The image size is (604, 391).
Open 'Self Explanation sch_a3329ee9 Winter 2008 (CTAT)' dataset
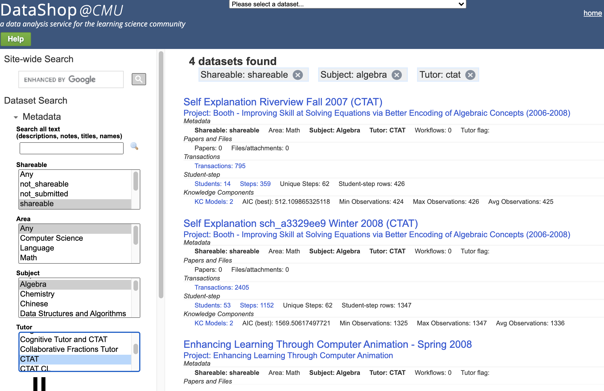coord(301,224)
